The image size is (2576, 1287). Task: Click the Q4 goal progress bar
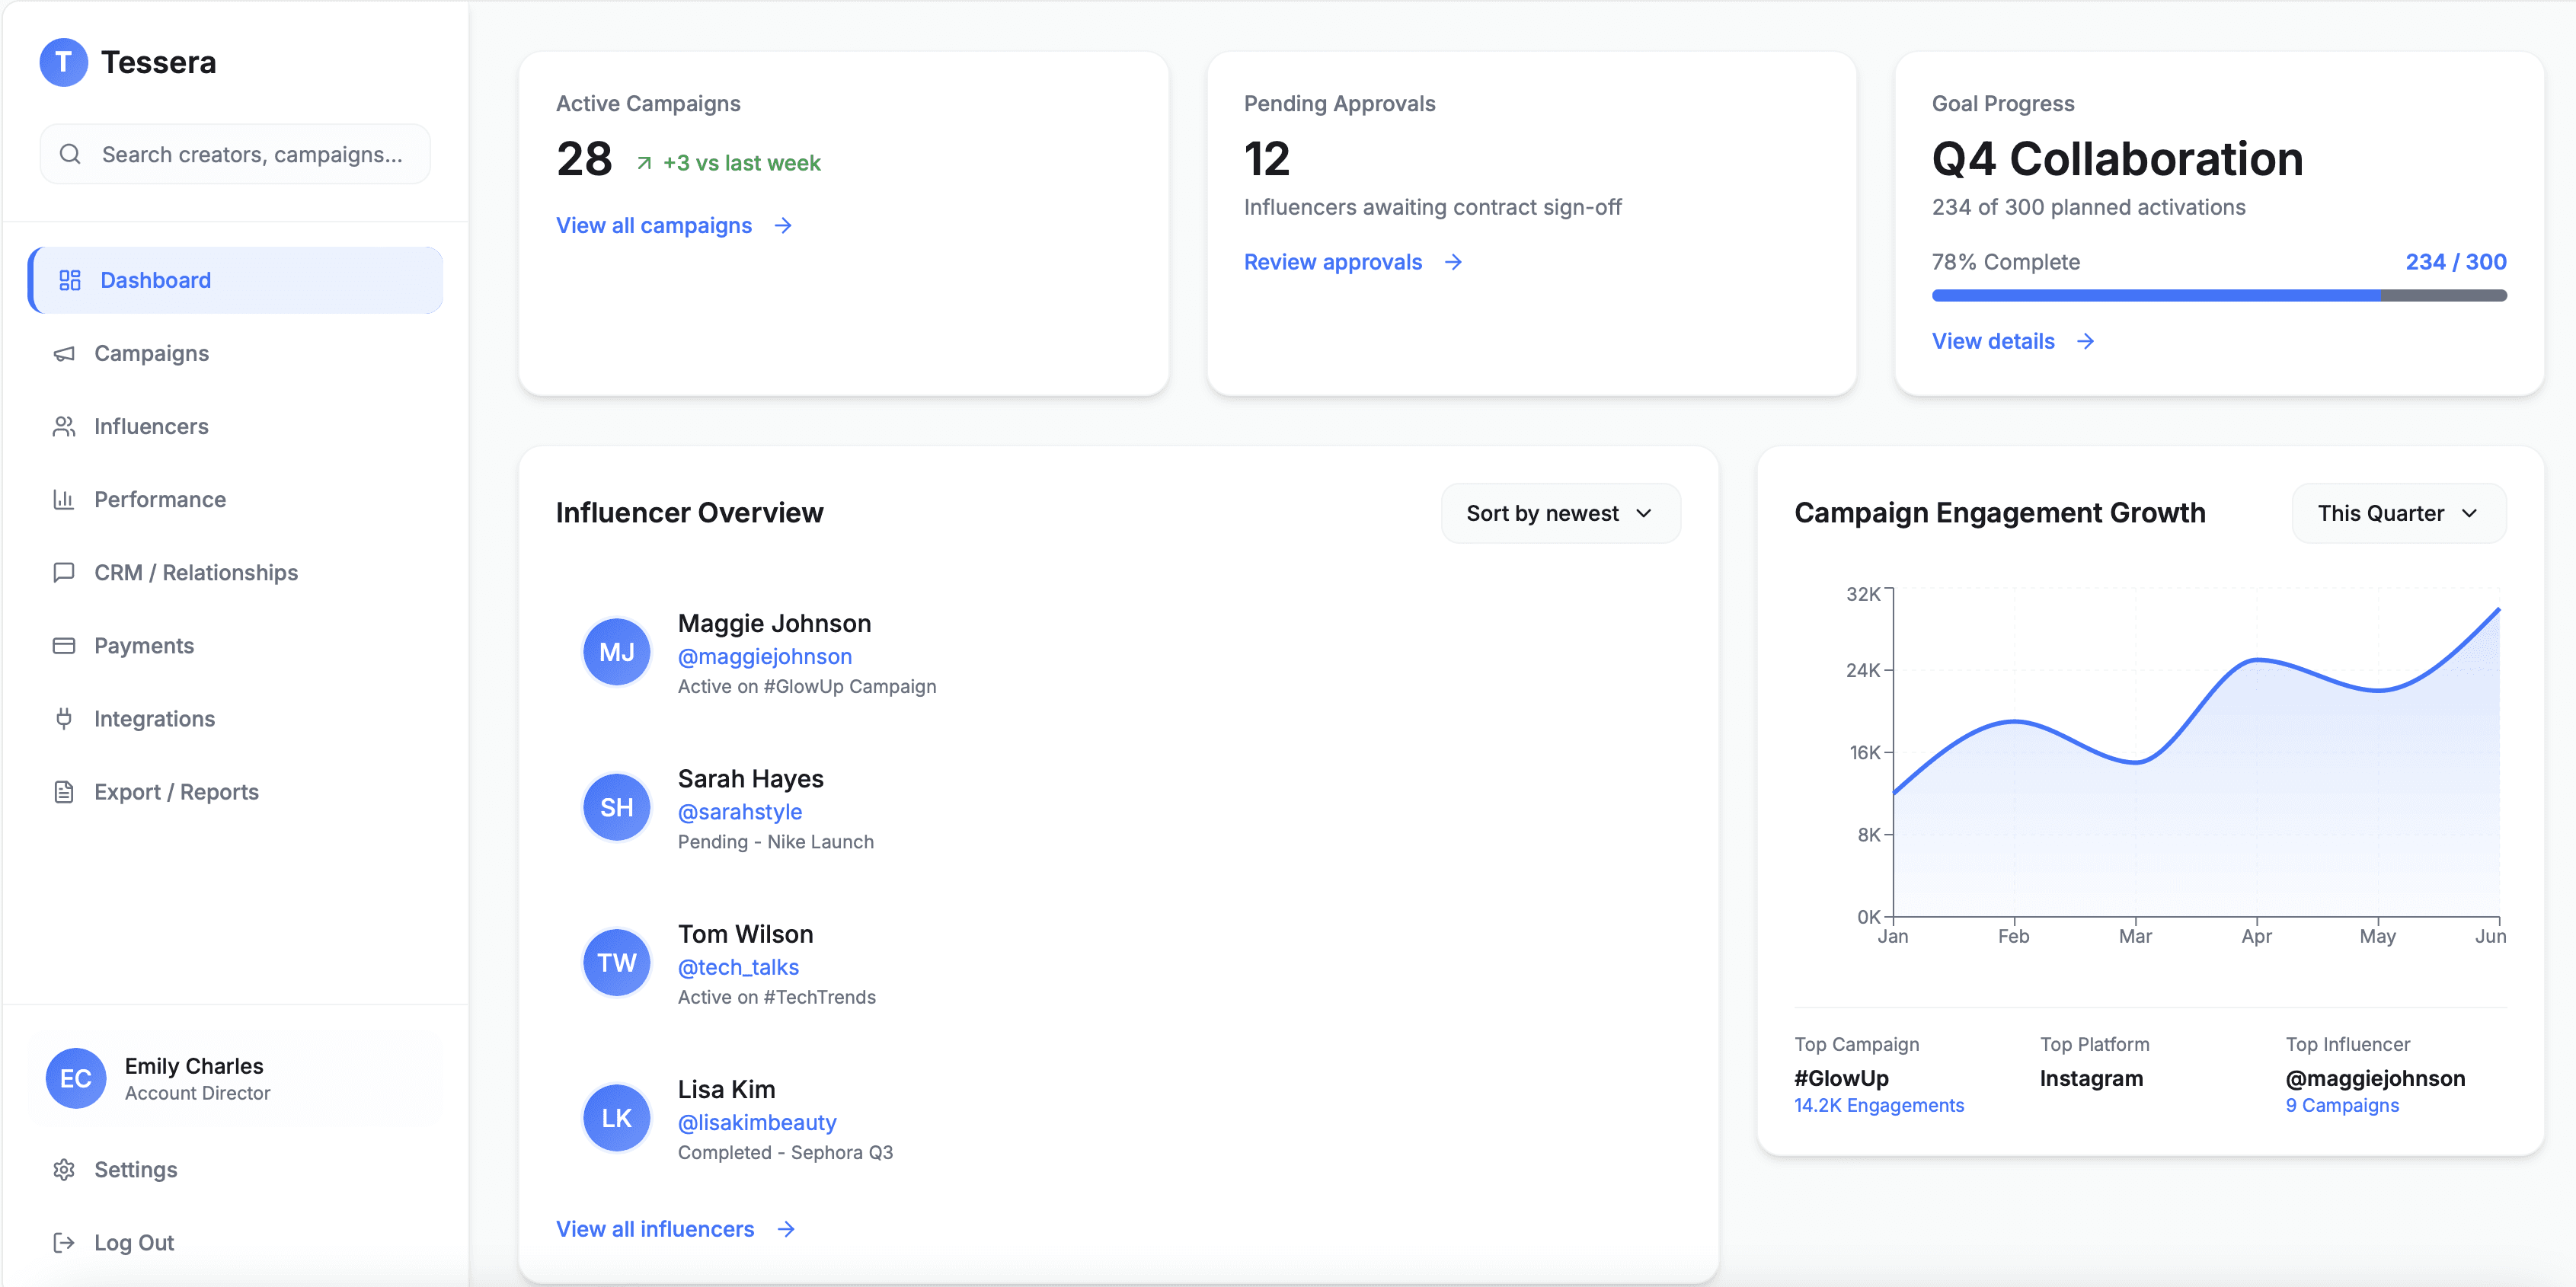pos(2219,295)
